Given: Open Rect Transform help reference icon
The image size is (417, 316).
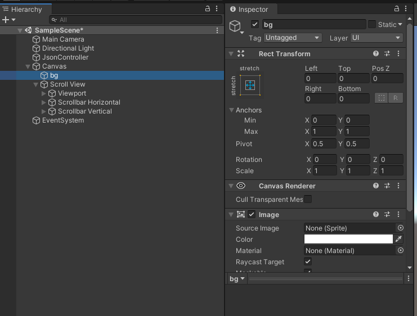Looking at the screenshot, I should pyautogui.click(x=376, y=53).
